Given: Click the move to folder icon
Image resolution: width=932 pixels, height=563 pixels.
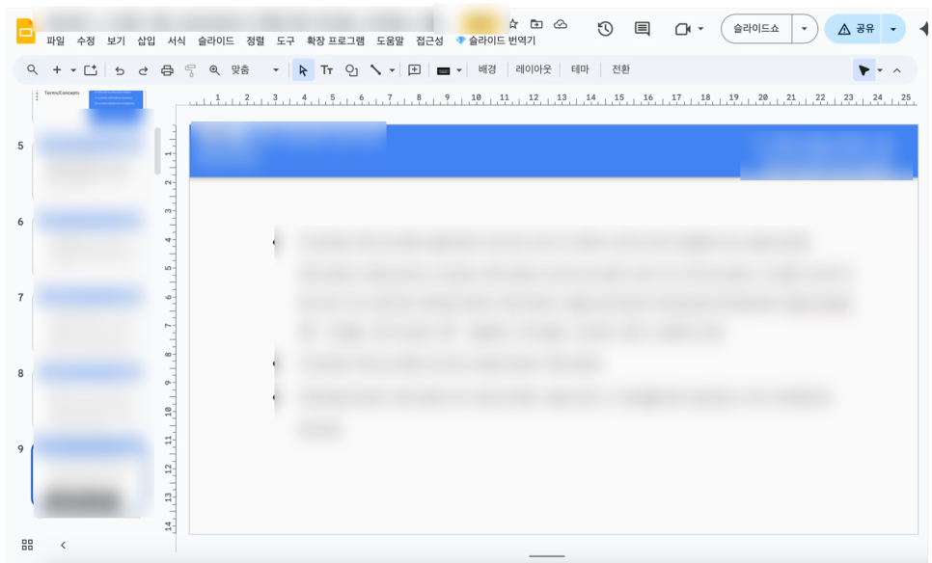Looking at the screenshot, I should click(536, 24).
